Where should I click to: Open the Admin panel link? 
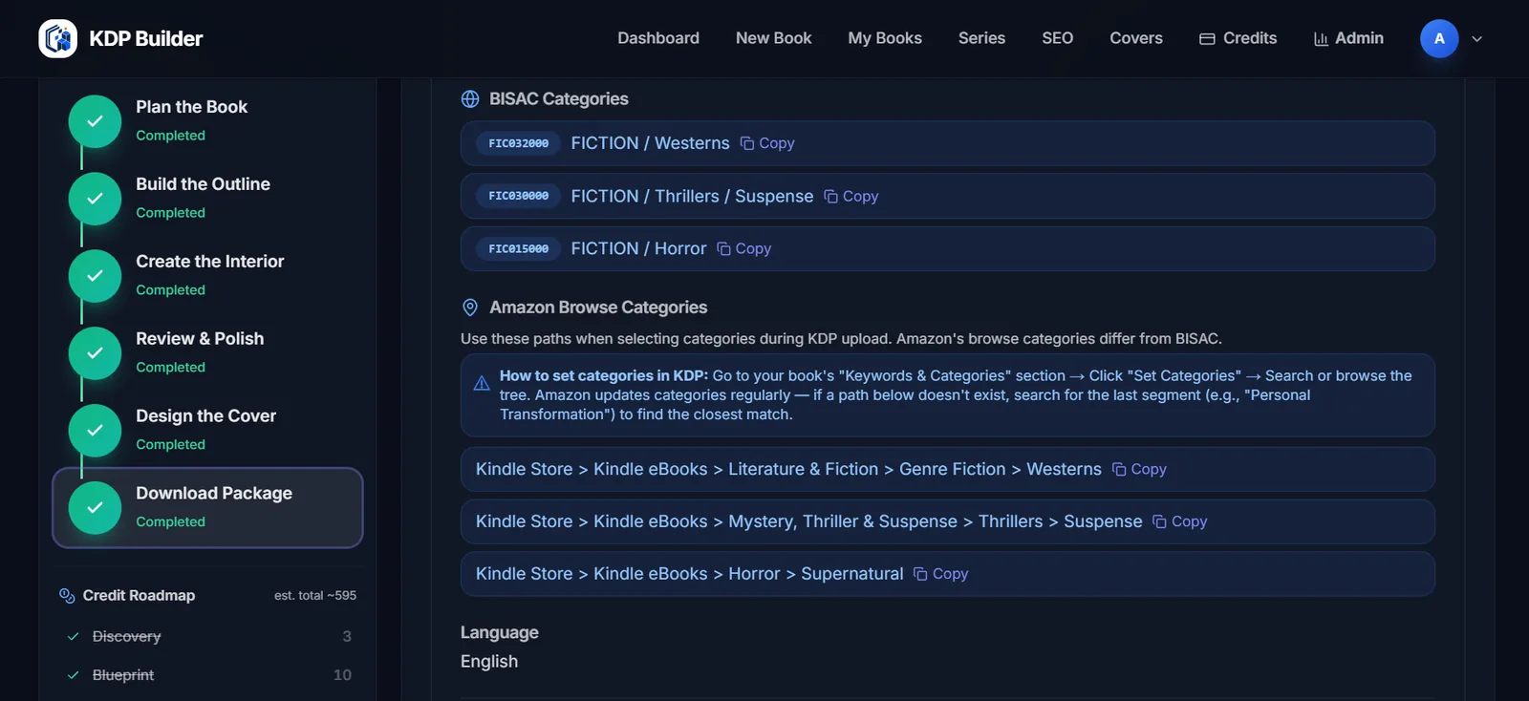coord(1348,38)
